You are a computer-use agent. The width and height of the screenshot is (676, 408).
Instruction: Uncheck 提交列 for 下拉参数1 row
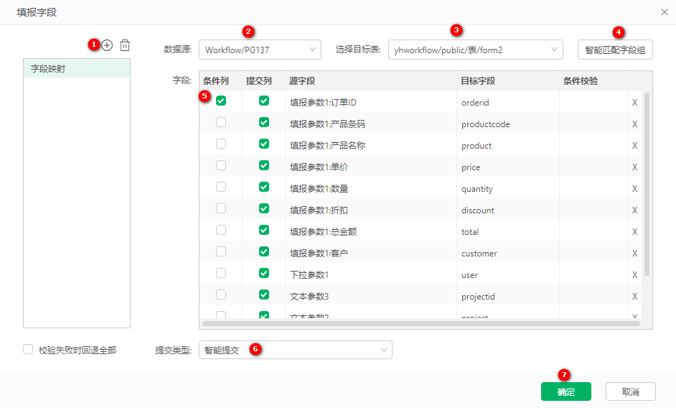click(264, 273)
